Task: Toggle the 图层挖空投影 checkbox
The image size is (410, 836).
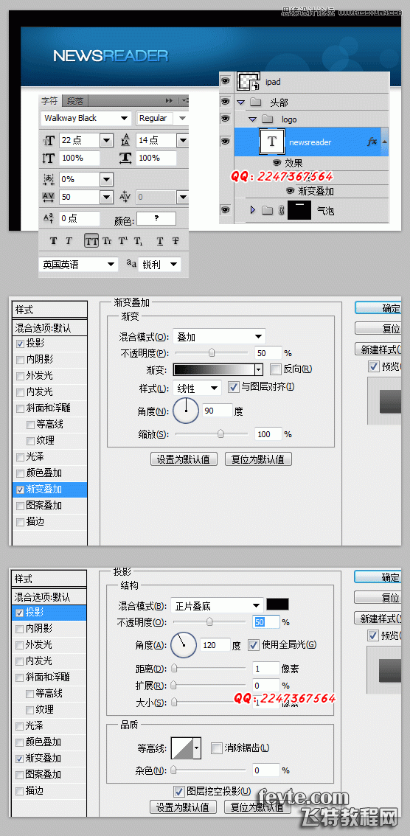Action: (178, 791)
